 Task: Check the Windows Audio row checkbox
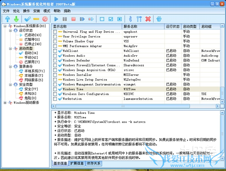tap(55, 56)
